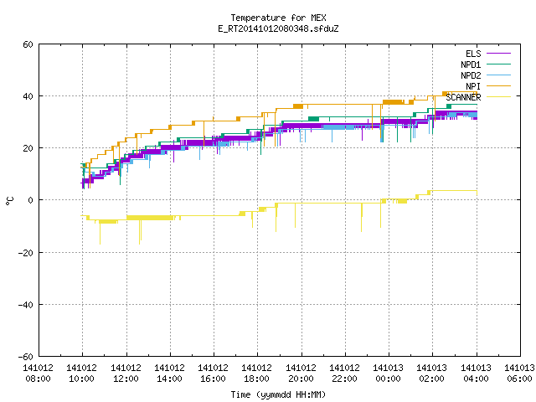536x402 pixels.
Task: Click the purple ELS legend line
Action: click(x=498, y=54)
